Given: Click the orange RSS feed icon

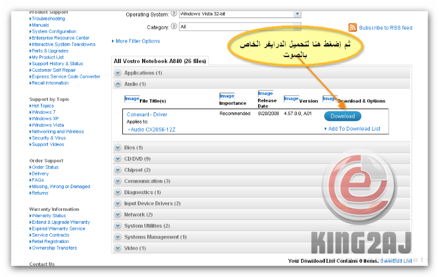Looking at the screenshot, I should 353,27.
